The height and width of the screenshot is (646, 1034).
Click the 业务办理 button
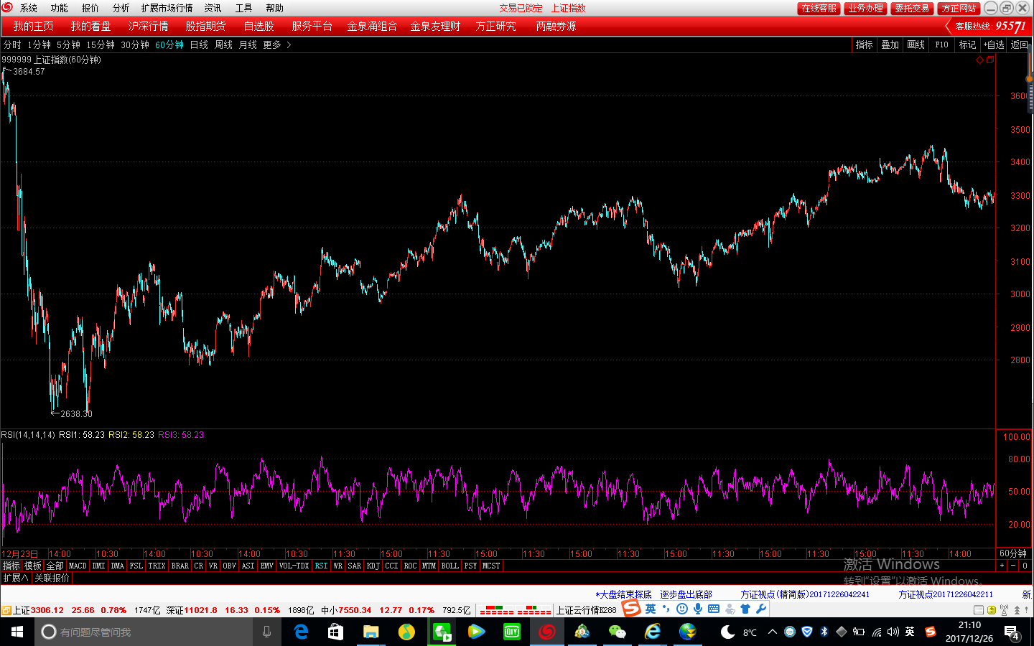point(865,8)
